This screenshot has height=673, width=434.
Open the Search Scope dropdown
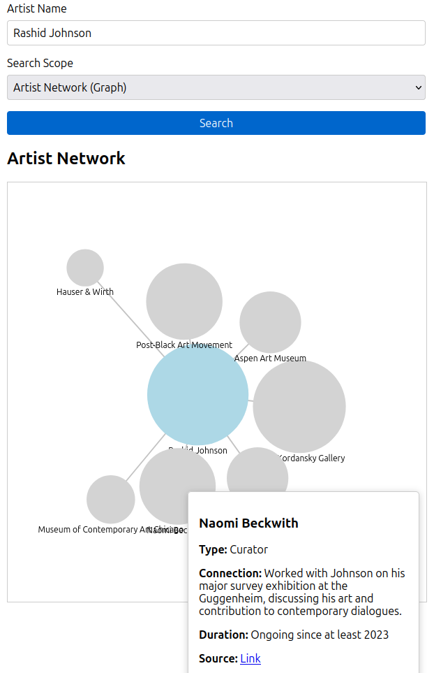pos(216,87)
